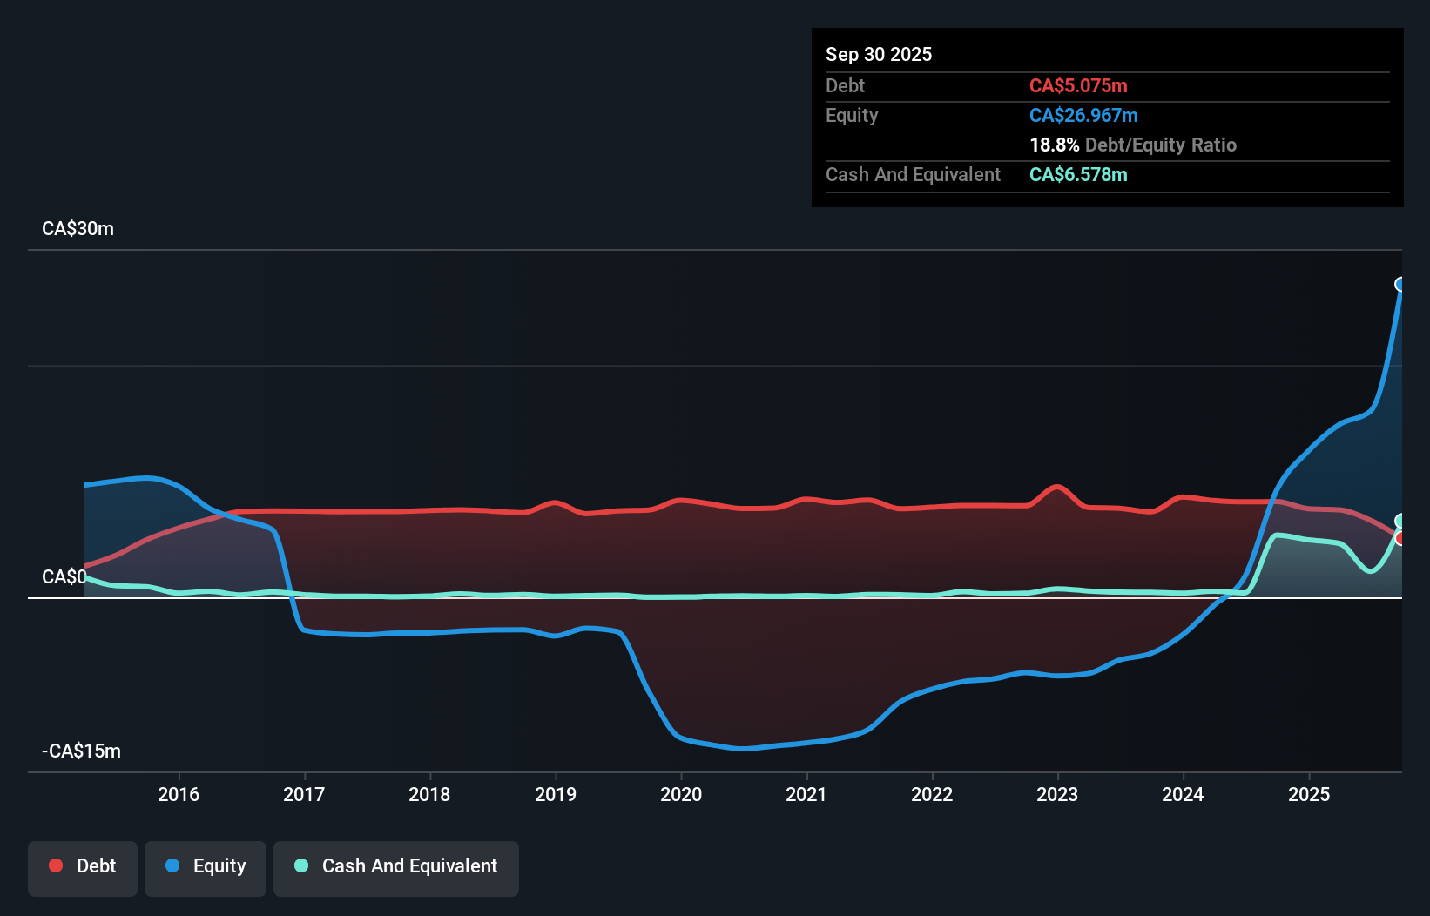The image size is (1430, 916).
Task: Click the 2022 x-axis label
Action: [932, 794]
